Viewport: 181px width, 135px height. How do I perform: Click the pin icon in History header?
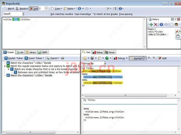click(176, 19)
